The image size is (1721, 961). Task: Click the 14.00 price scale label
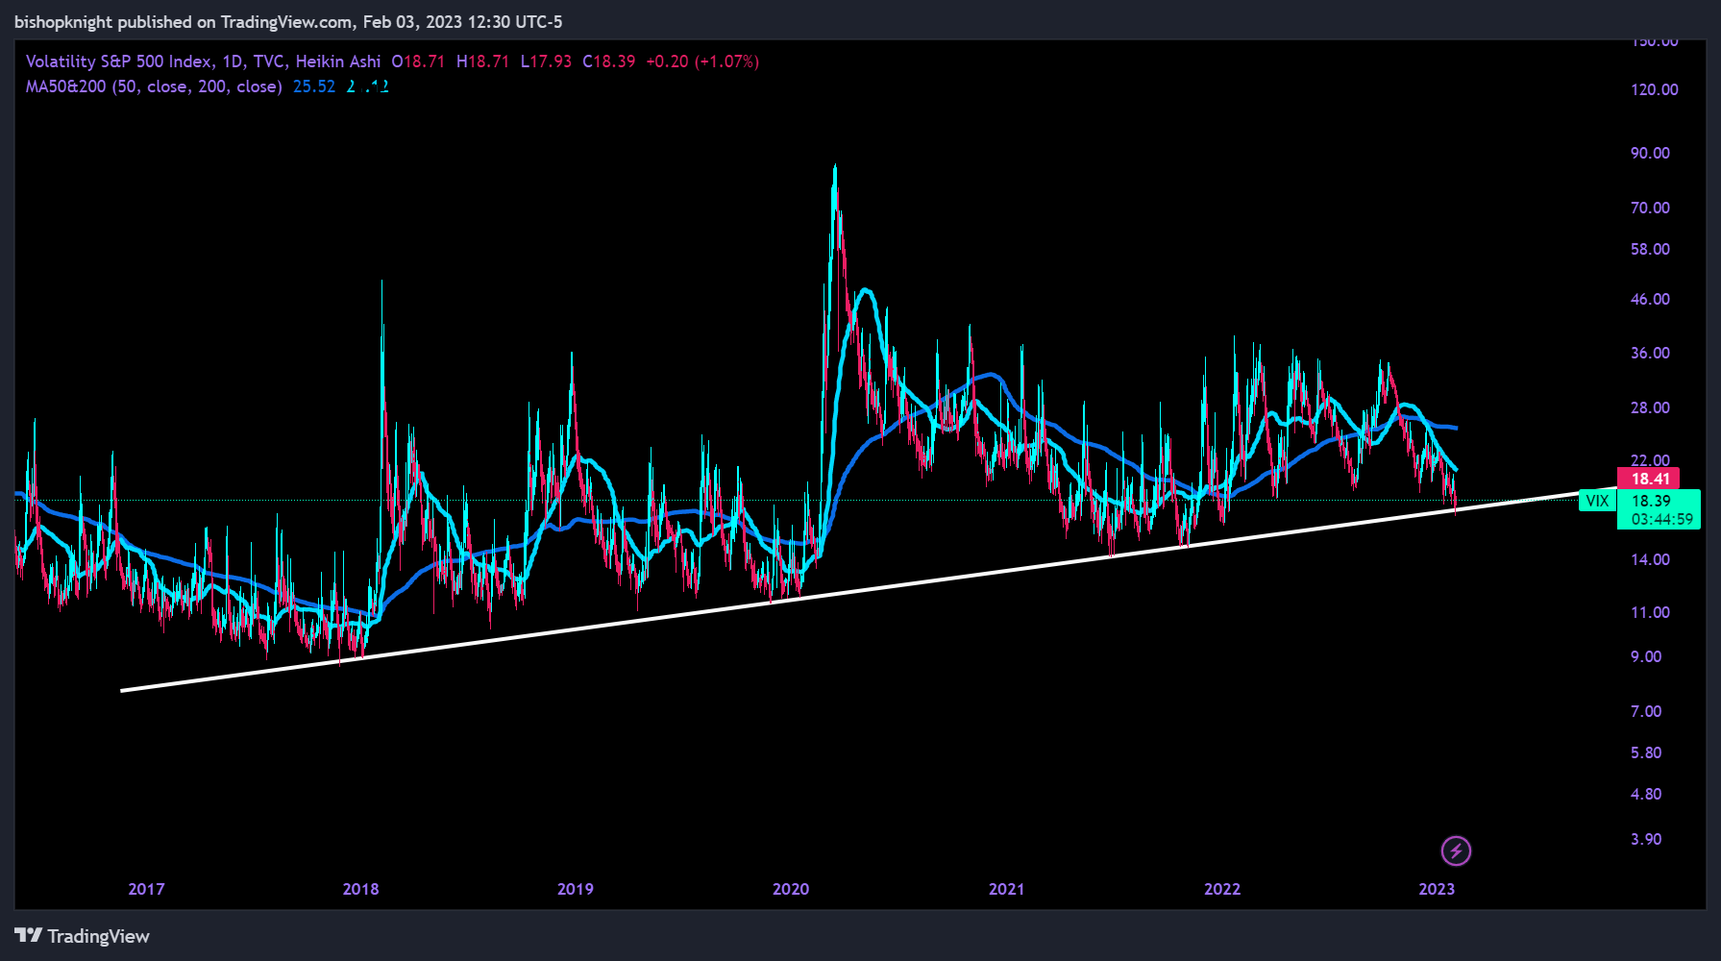(1650, 559)
